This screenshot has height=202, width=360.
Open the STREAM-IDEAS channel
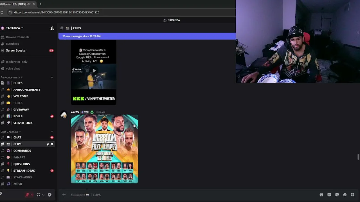[x=24, y=171]
